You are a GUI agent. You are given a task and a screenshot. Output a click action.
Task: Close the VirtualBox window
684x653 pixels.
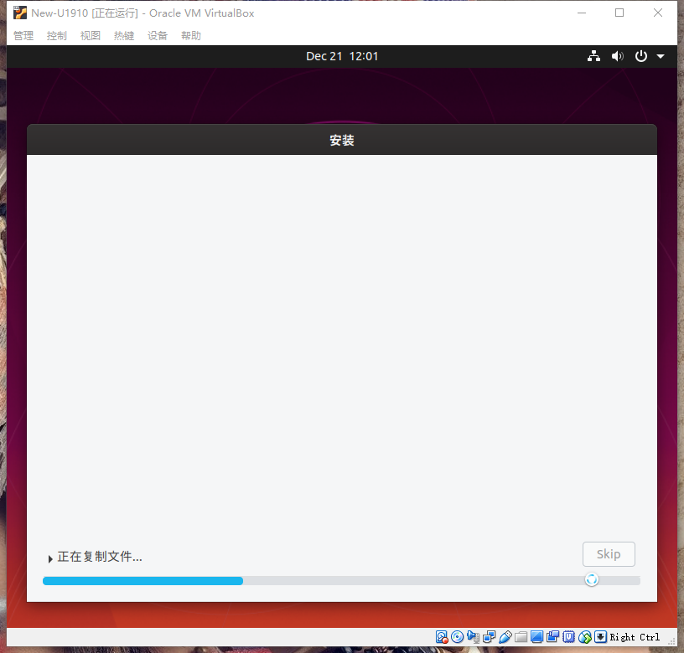click(658, 13)
